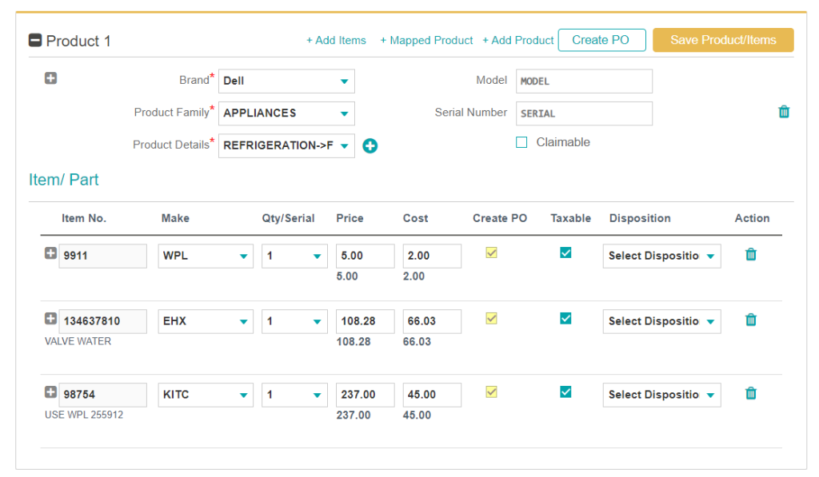Image resolution: width=819 pixels, height=477 pixels.
Task: Open Make dropdown showing WPL
Action: [x=206, y=256]
